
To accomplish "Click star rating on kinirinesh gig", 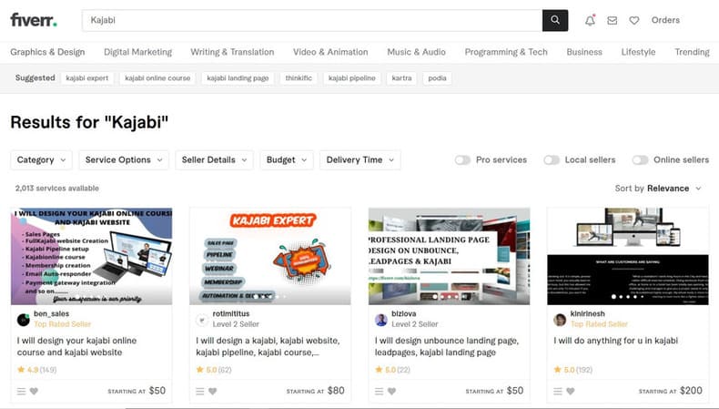I will [x=572, y=370].
